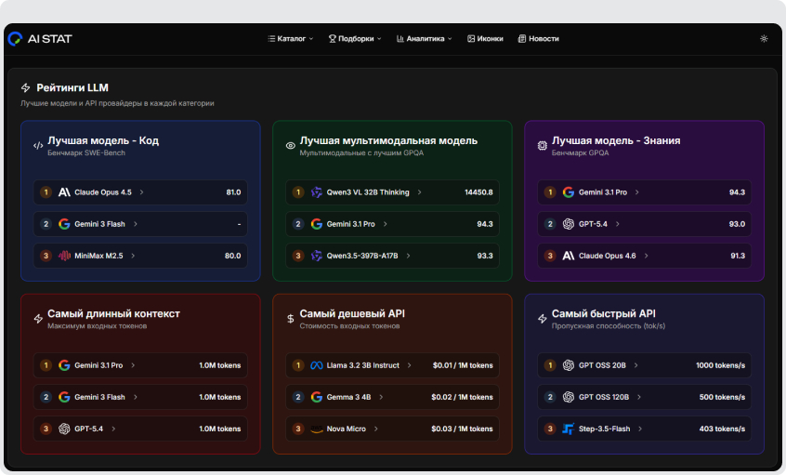786x475 pixels.
Task: Open the Каталог menu
Action: (x=290, y=39)
